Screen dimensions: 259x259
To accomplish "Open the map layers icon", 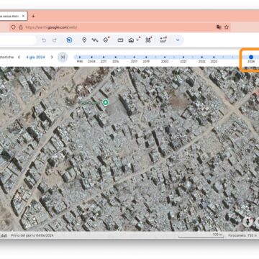I will [x=106, y=40].
